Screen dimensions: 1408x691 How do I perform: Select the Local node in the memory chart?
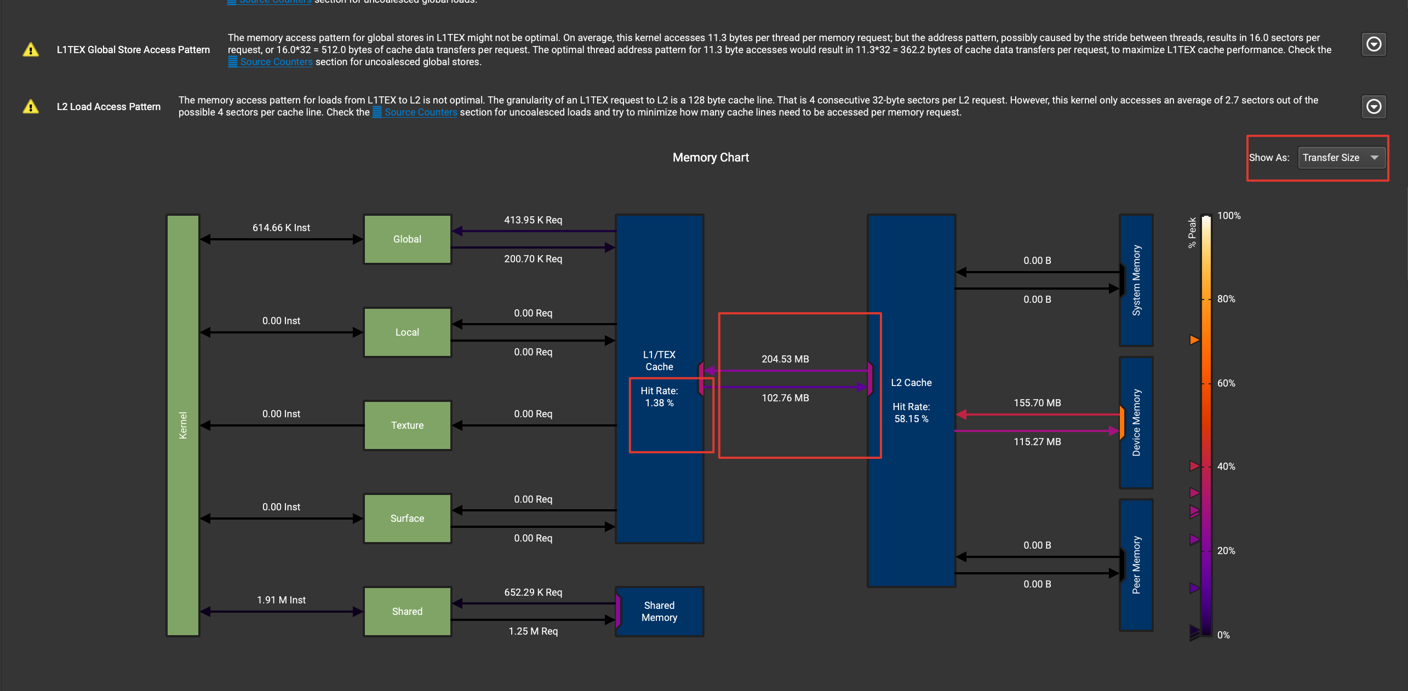click(x=407, y=332)
